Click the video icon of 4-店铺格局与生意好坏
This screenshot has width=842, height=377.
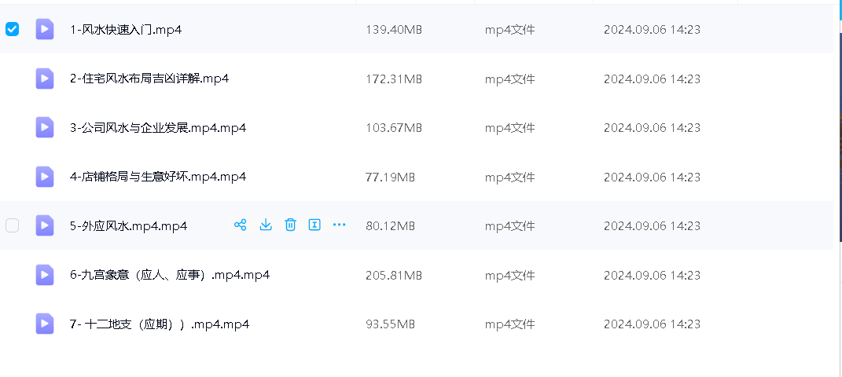tap(45, 177)
